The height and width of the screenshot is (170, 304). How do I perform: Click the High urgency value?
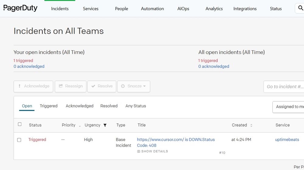[x=88, y=140]
